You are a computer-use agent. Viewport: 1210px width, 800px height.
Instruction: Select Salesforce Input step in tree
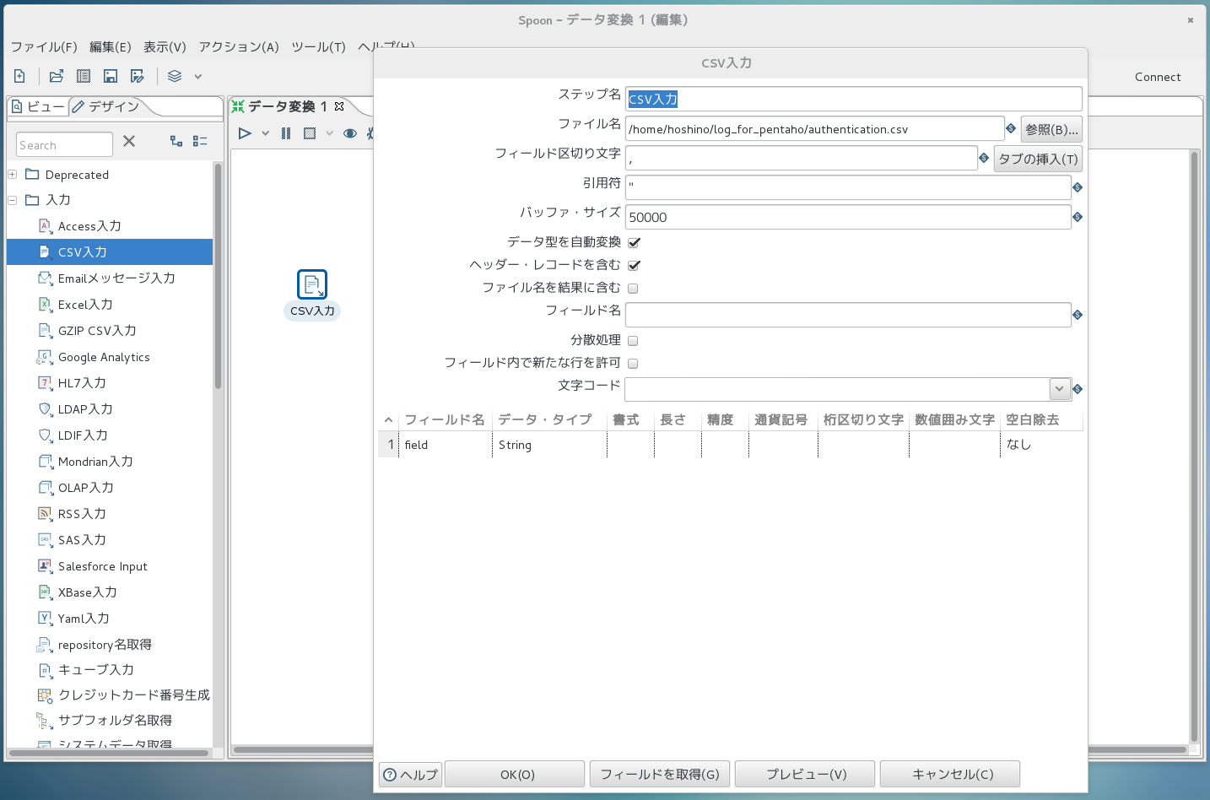102,566
